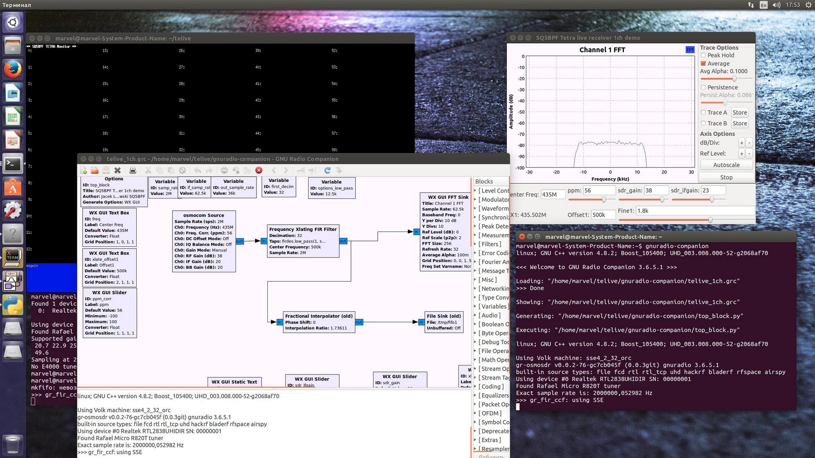Increase dB/Div with plus button
The height and width of the screenshot is (458, 815).
742,143
